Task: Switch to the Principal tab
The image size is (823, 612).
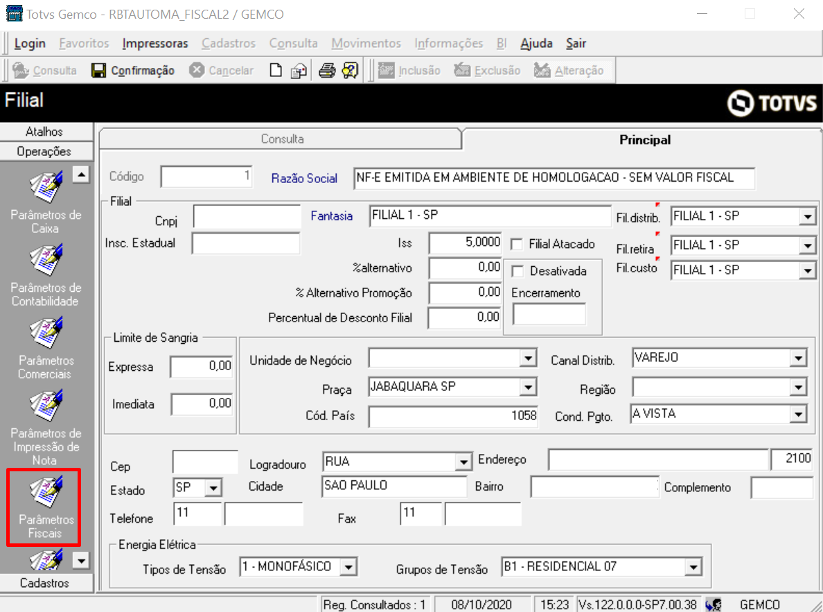Action: tap(644, 140)
